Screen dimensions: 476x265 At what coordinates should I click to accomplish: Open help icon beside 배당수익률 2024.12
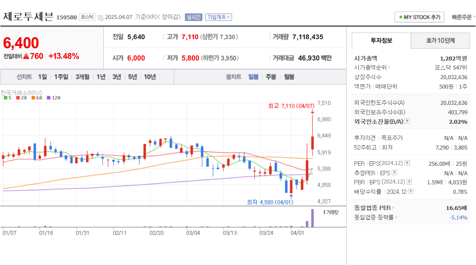[x=410, y=191]
